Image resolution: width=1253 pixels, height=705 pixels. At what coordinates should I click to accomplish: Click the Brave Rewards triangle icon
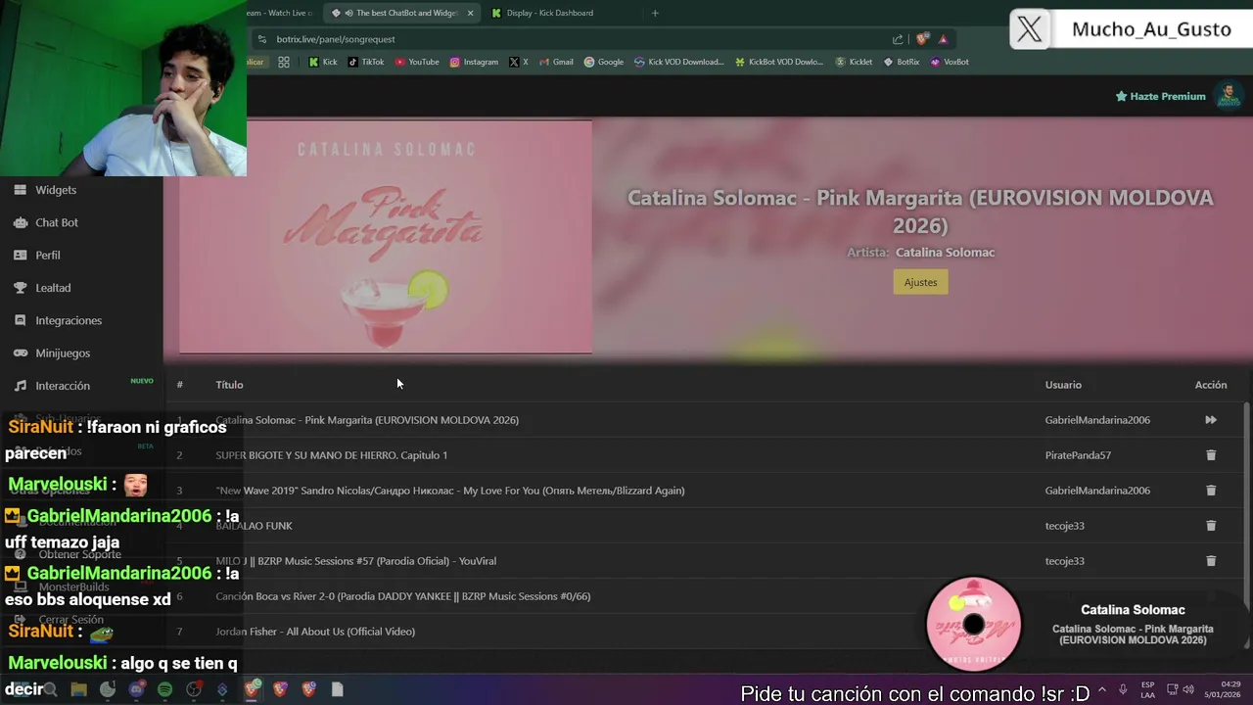[943, 39]
